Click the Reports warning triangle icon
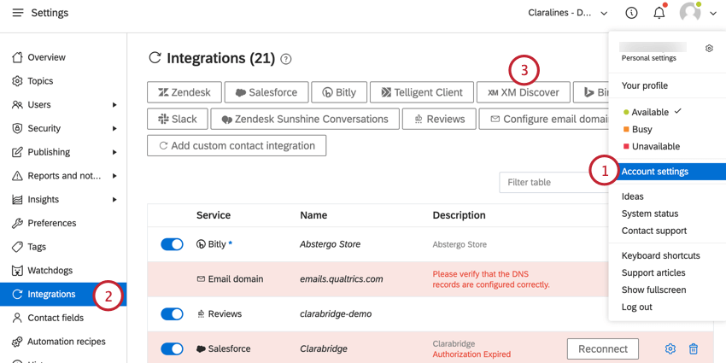726x363 pixels. tap(17, 176)
